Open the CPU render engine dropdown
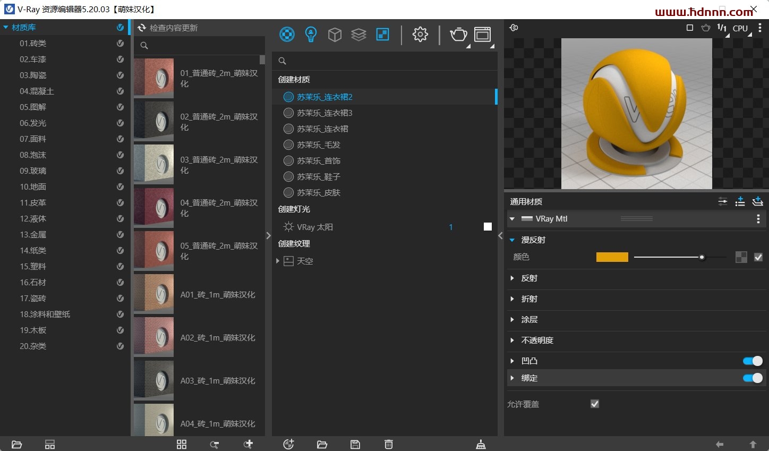The width and height of the screenshot is (769, 451). tap(742, 29)
